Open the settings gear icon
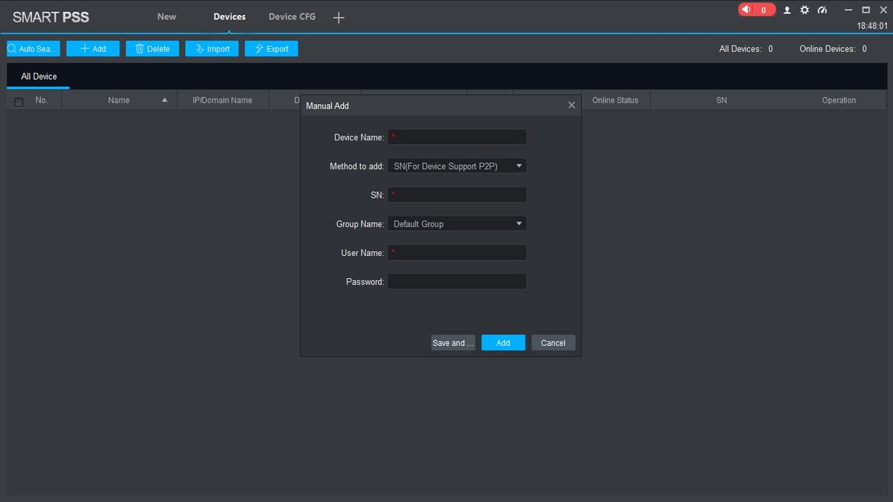893x502 pixels. pos(804,10)
